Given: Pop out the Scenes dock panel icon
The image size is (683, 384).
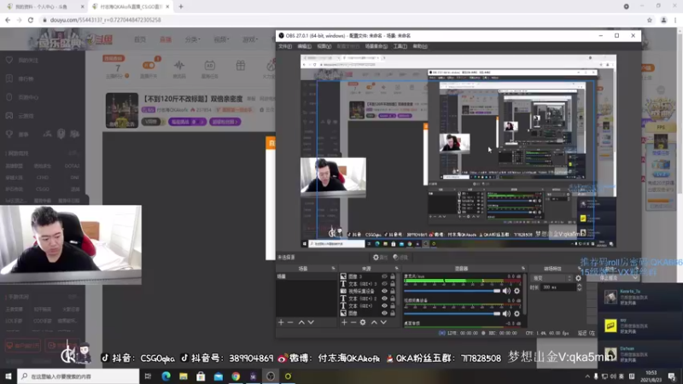Looking at the screenshot, I should (x=333, y=268).
